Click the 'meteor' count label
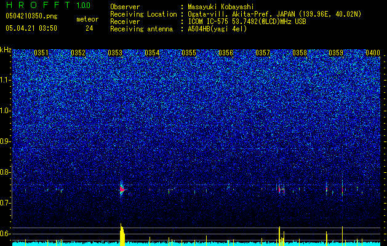387x246 pixels. point(87,19)
